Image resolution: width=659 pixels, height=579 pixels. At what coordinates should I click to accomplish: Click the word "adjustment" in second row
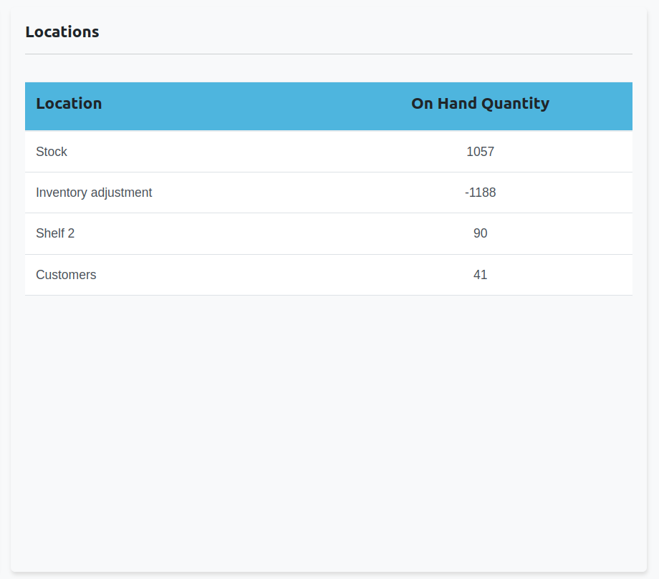[121, 193]
